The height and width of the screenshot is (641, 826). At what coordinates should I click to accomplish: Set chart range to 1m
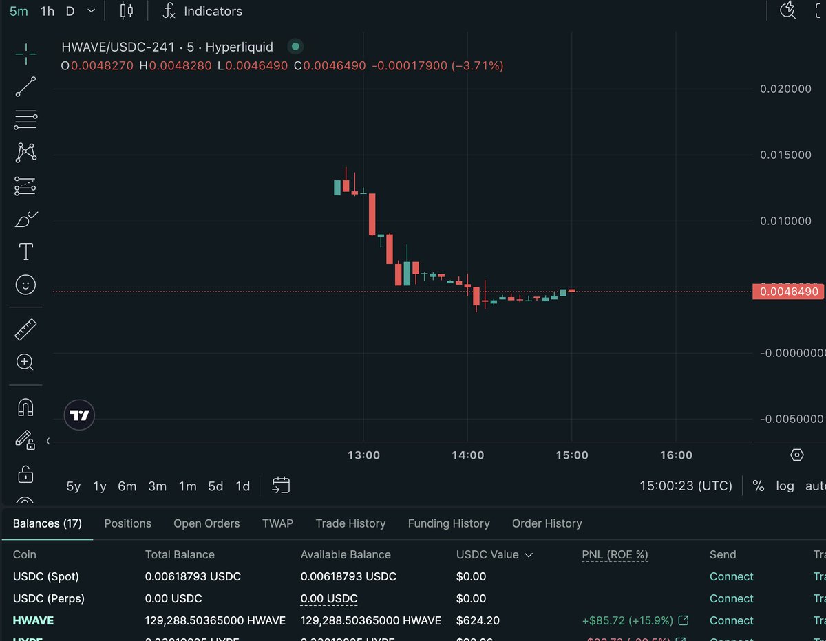[x=188, y=486]
